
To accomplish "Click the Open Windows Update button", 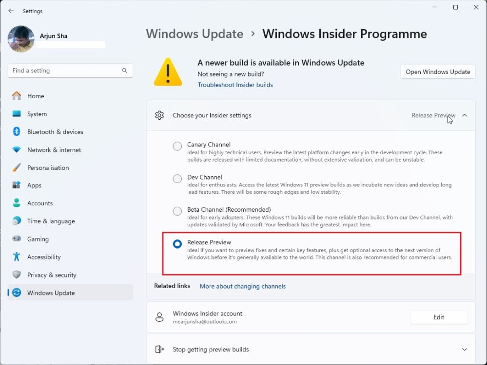I will click(x=437, y=72).
